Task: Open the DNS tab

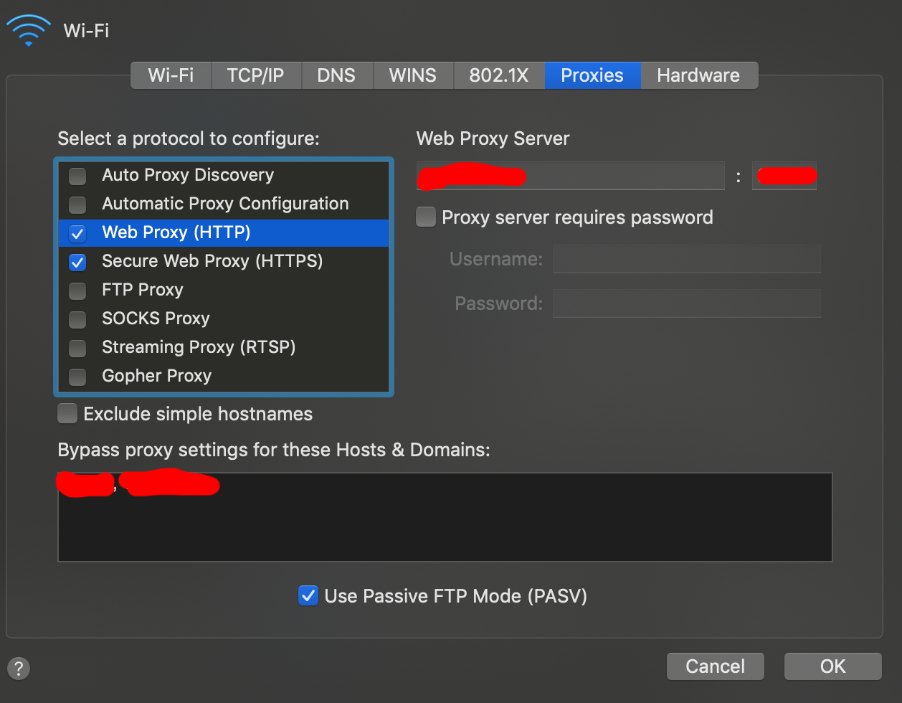Action: tap(336, 75)
